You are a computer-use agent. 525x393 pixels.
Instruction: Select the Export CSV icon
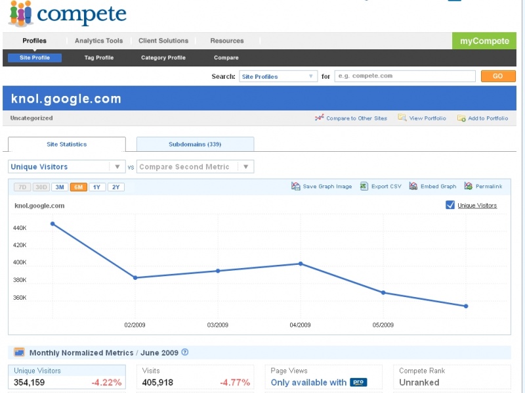click(x=364, y=186)
